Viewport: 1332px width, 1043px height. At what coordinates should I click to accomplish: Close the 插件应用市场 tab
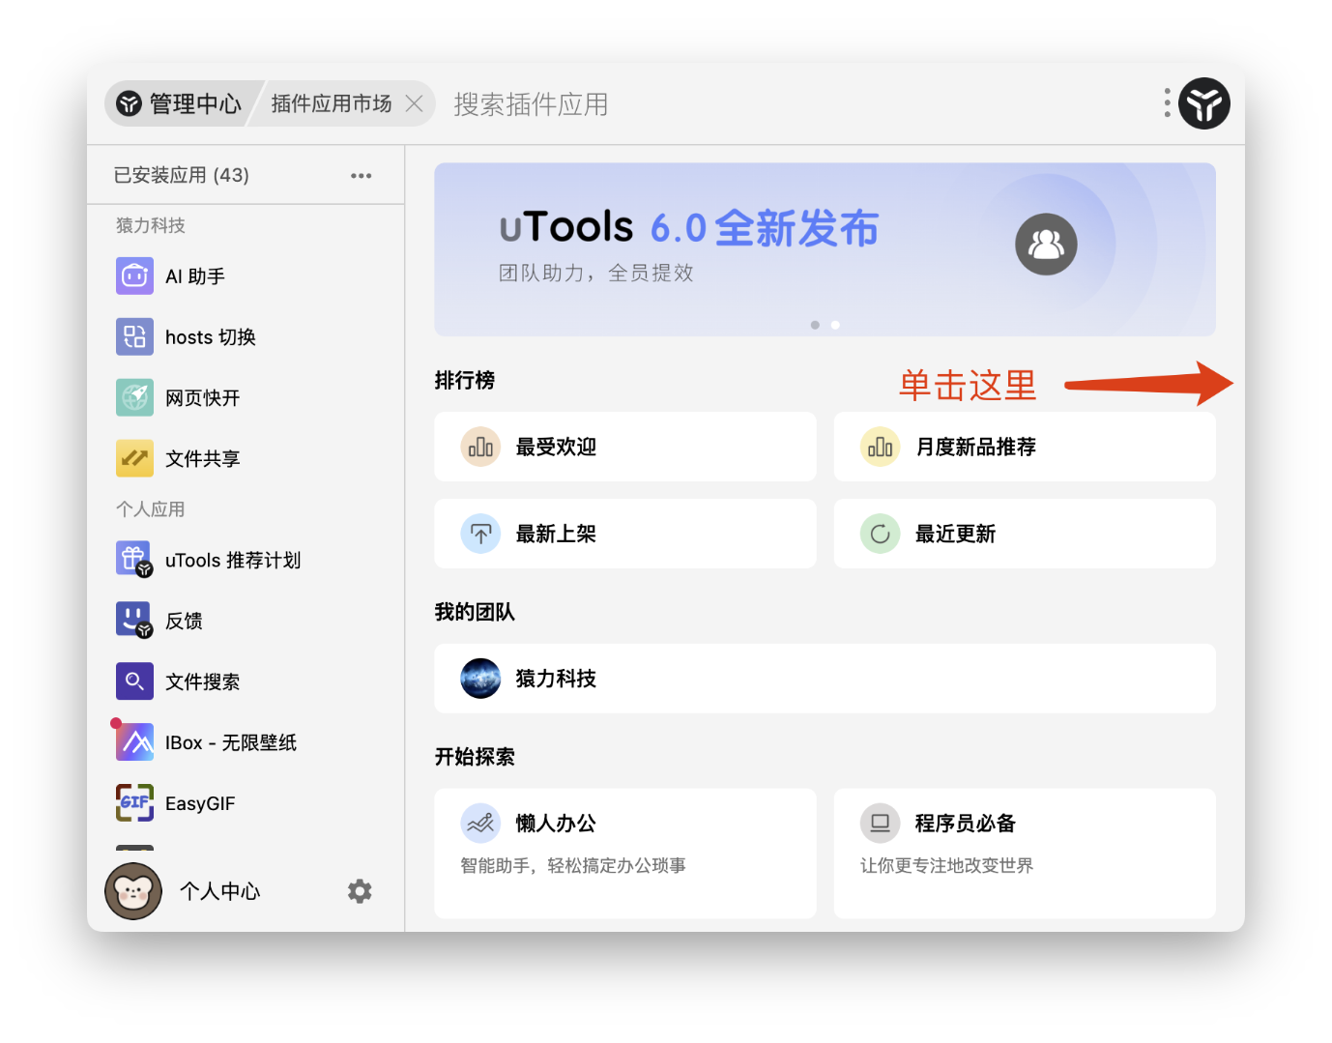point(414,103)
